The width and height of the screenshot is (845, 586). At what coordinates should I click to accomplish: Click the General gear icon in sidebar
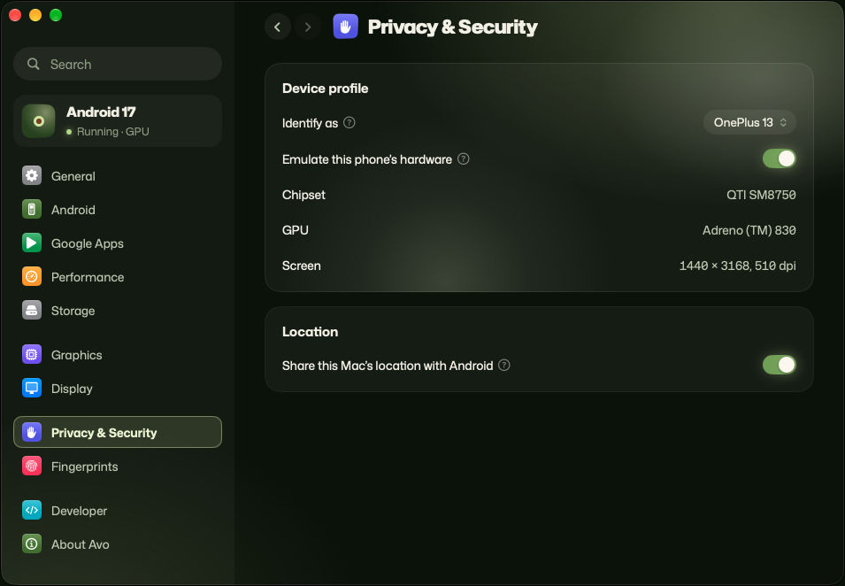point(32,176)
